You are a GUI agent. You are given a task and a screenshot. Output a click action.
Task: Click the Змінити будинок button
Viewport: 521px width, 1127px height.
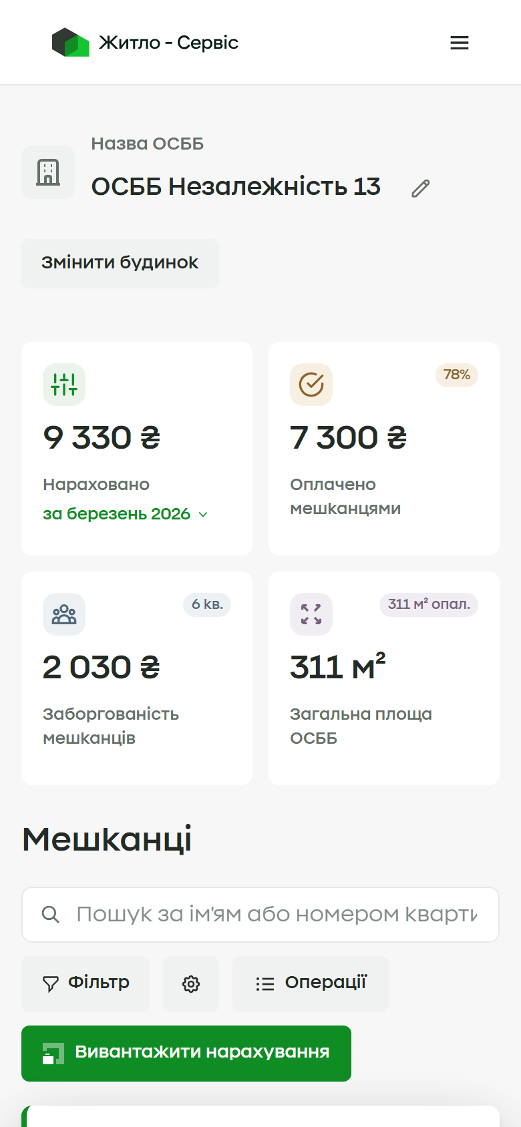120,264
